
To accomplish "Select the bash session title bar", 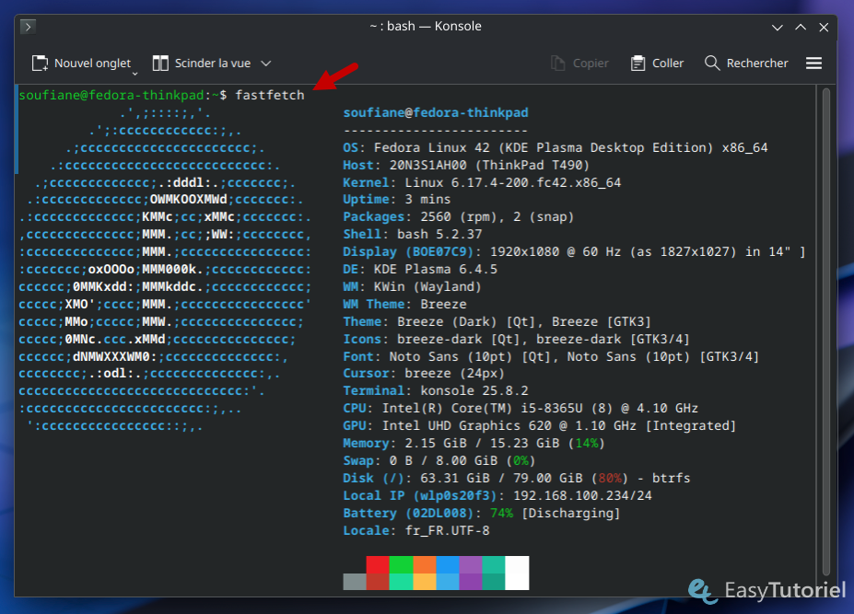I will click(x=427, y=26).
